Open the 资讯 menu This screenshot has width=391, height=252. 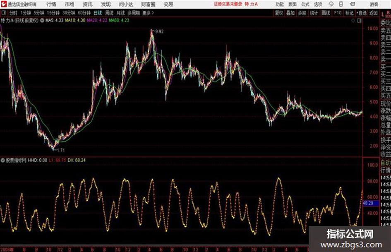point(88,4)
